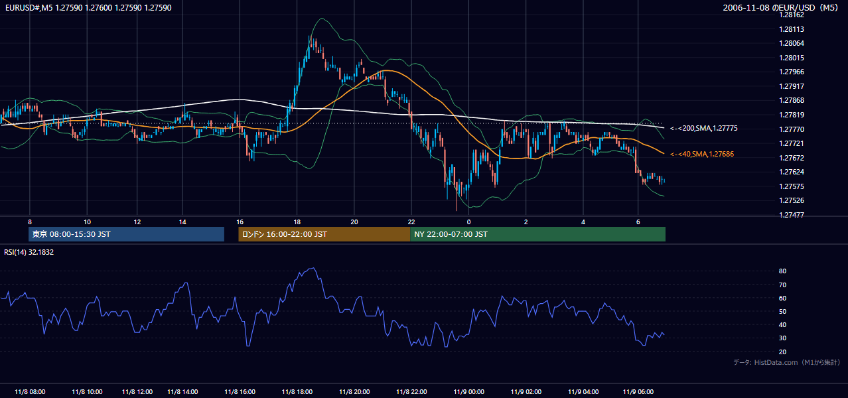Viewport: 848px width, 398px height.
Task: Click price axis value 1.27721
Action: click(x=792, y=143)
